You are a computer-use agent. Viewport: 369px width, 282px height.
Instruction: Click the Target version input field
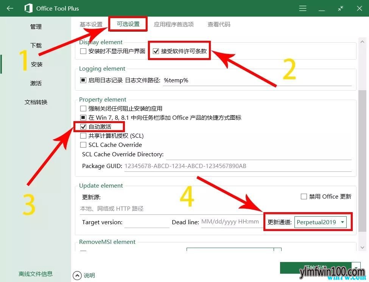pos(147,222)
